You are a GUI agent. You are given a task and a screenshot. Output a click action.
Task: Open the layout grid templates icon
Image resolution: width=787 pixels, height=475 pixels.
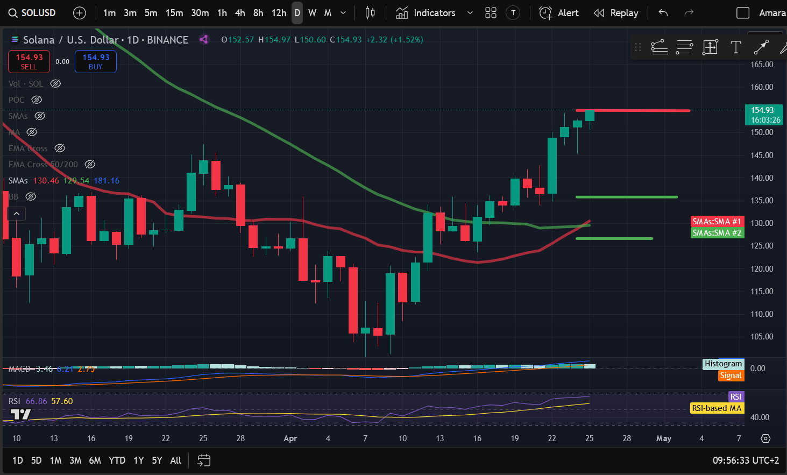(x=491, y=13)
